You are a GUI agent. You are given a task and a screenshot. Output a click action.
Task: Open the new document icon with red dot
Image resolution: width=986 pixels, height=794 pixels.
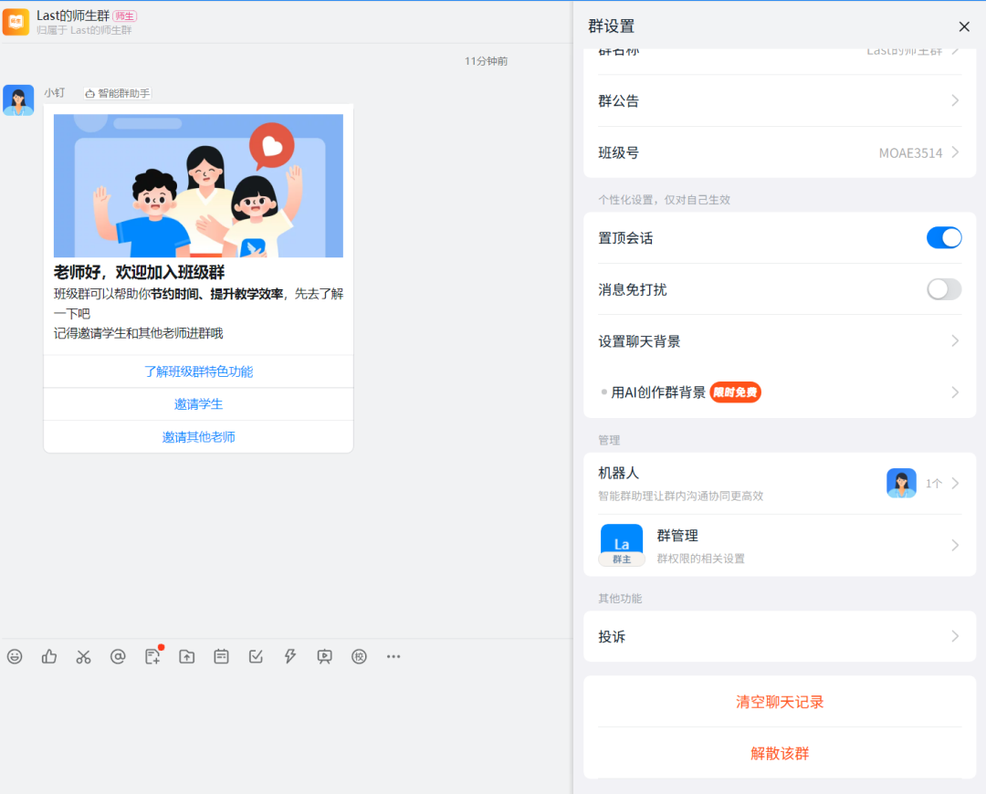(x=152, y=656)
